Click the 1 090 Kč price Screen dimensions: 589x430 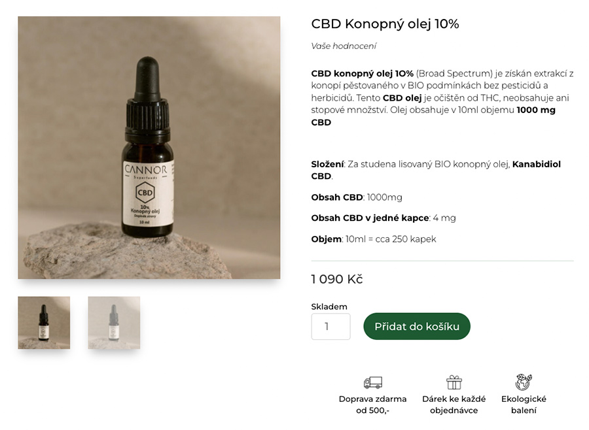coord(337,279)
